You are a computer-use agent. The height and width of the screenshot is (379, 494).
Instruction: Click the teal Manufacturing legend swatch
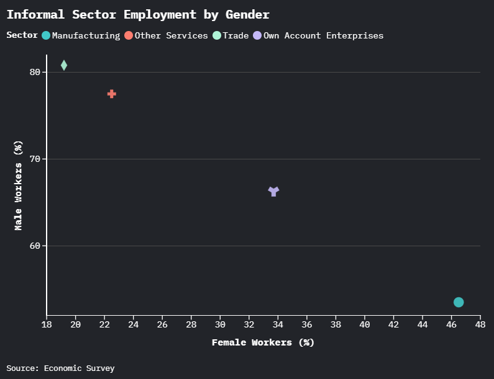pos(46,35)
